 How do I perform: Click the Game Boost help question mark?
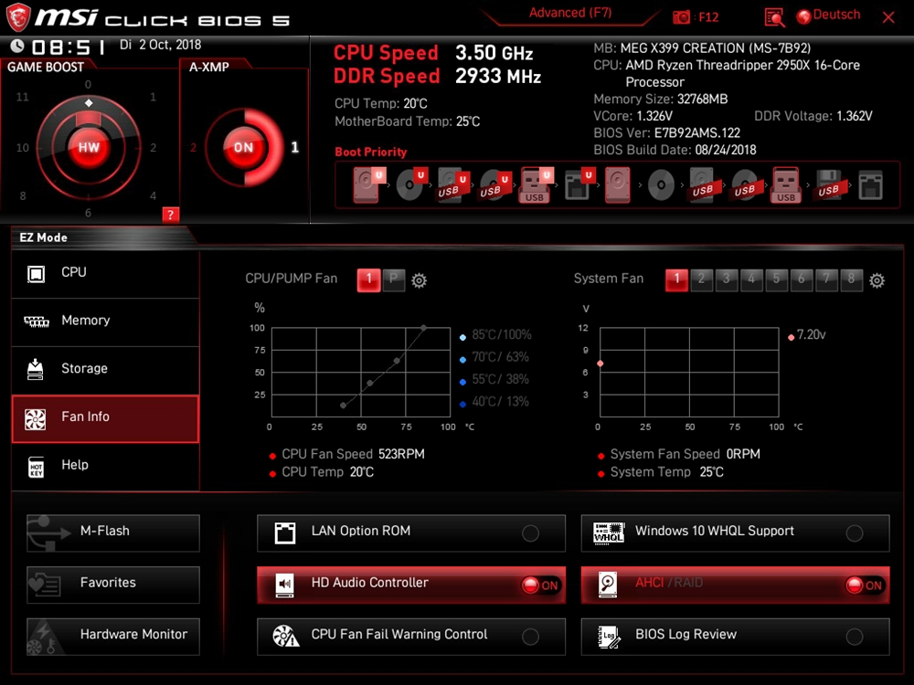coord(170,215)
